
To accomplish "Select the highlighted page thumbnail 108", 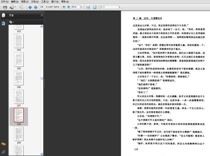I will pyautogui.click(x=19, y=115).
